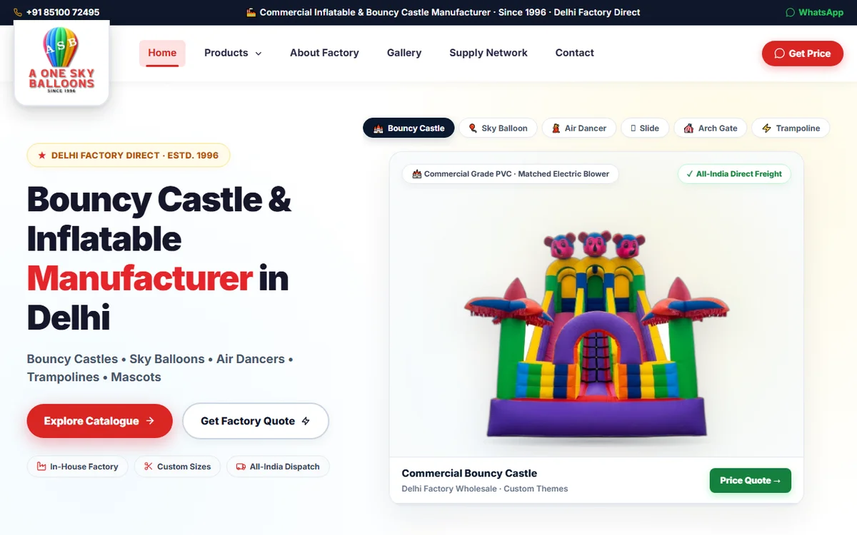Click the icon in the Slide tab

(633, 128)
